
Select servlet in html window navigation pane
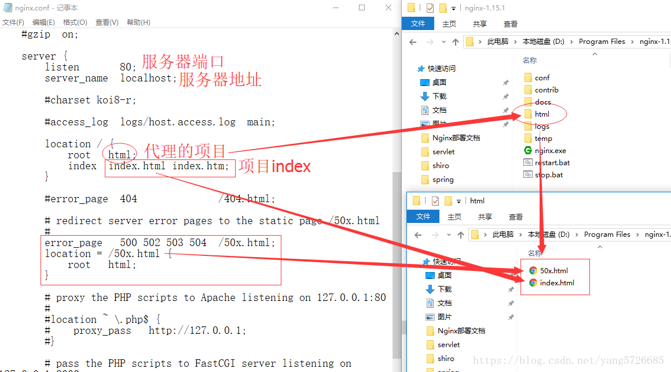click(x=443, y=345)
